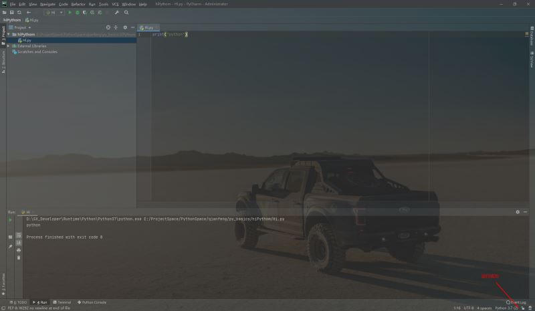Click Hi.py breadcrumb in navigation bar
The width and height of the screenshot is (535, 311).
point(31,20)
